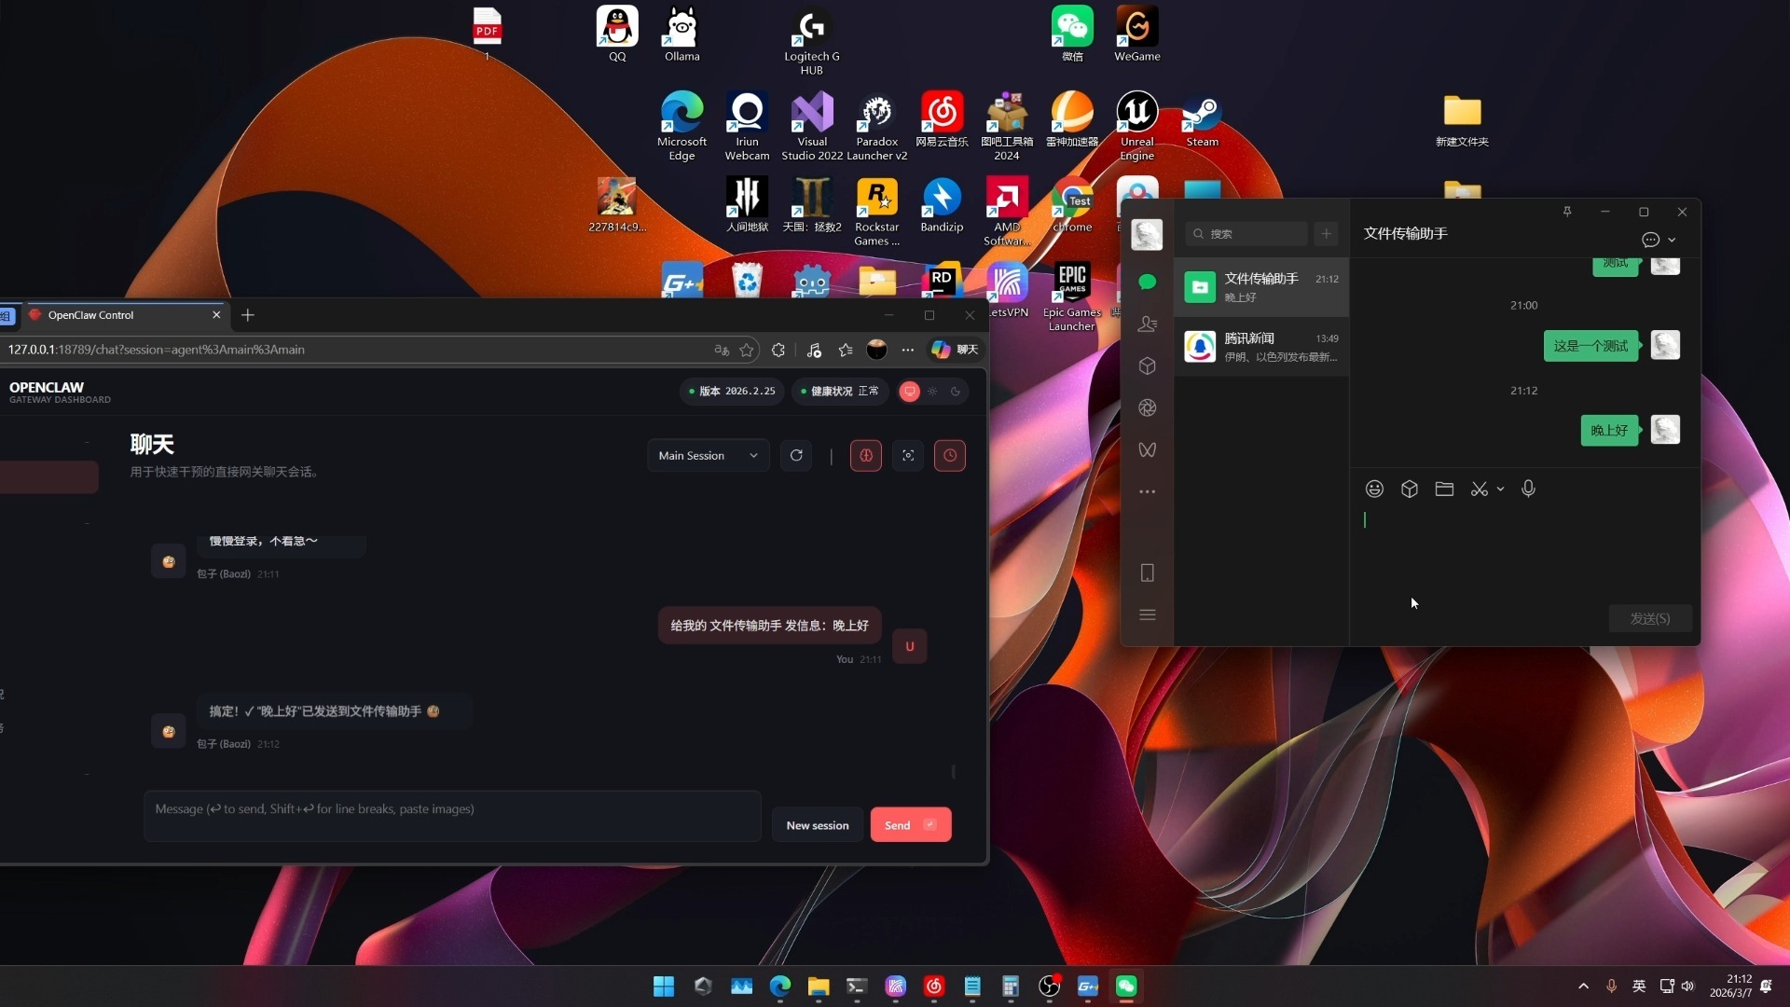
Task: Open the send file folder icon in WeChat
Action: tap(1444, 489)
